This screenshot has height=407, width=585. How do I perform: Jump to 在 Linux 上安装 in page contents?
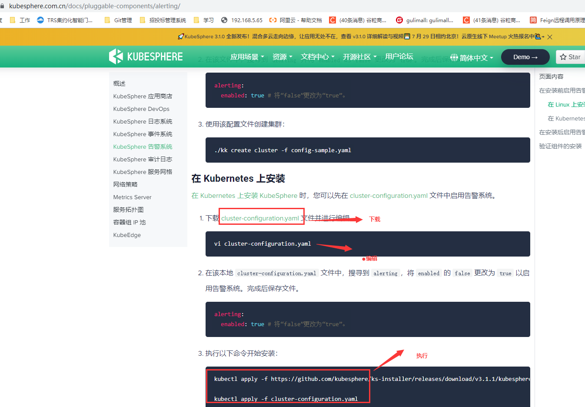[x=566, y=104]
